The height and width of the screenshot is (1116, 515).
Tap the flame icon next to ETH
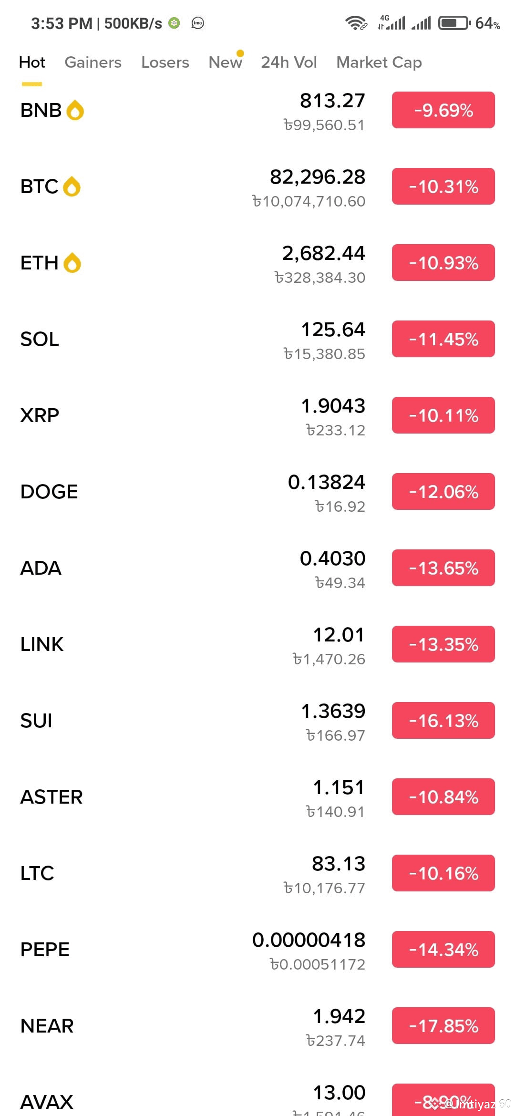click(x=72, y=263)
